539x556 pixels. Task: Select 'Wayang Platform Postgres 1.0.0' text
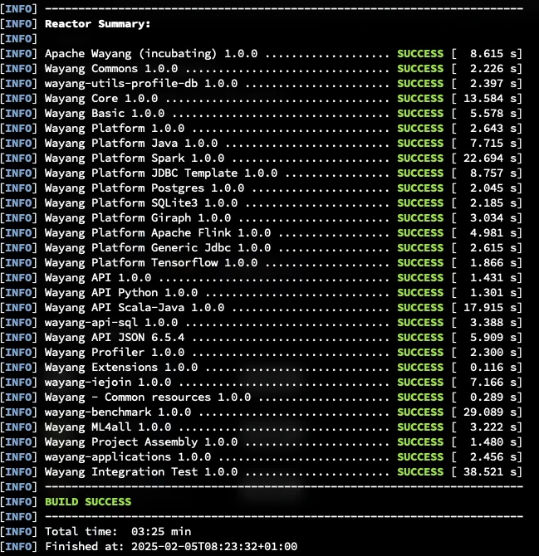click(x=144, y=188)
